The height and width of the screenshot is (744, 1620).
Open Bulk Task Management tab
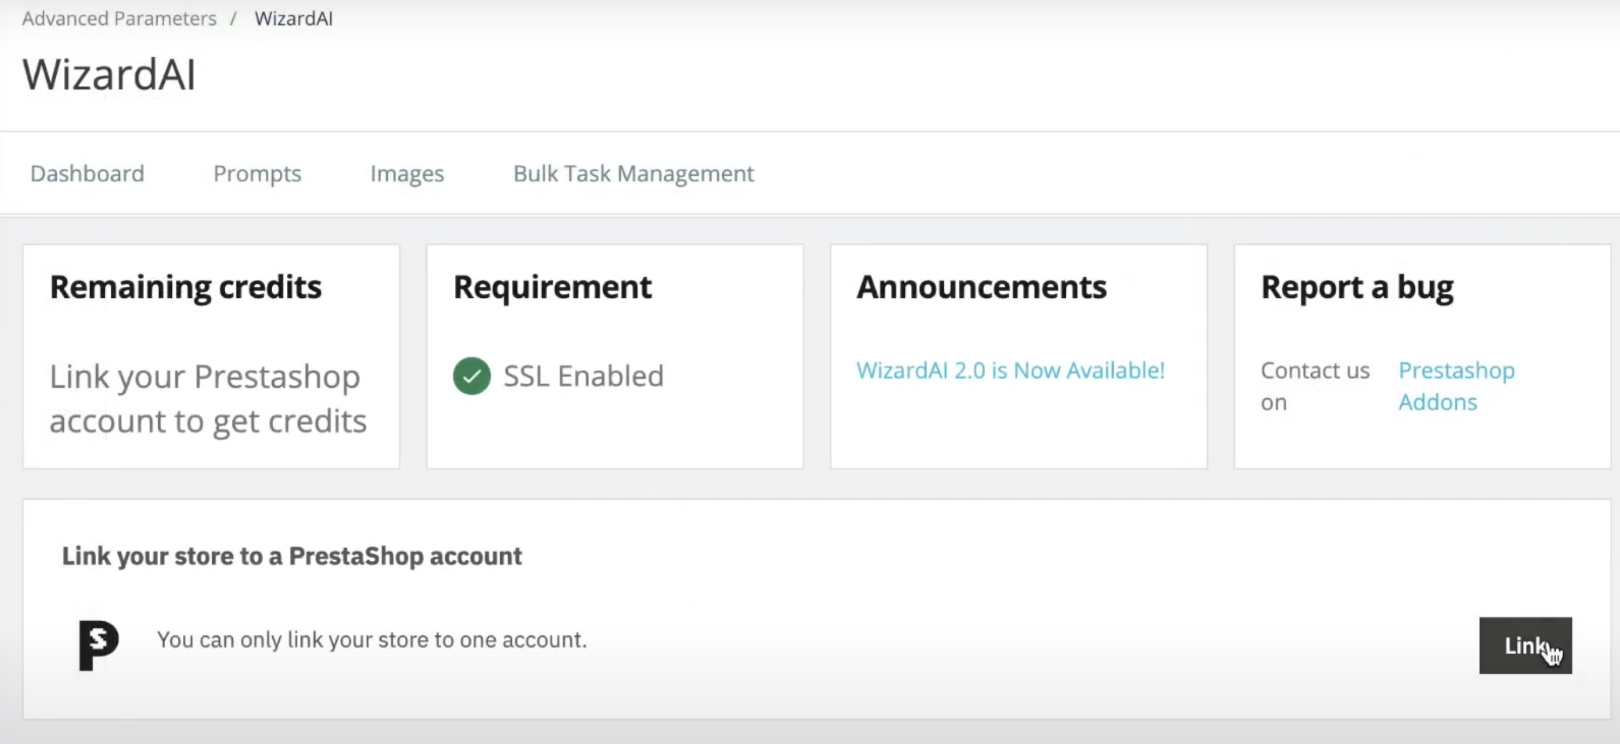click(x=633, y=173)
